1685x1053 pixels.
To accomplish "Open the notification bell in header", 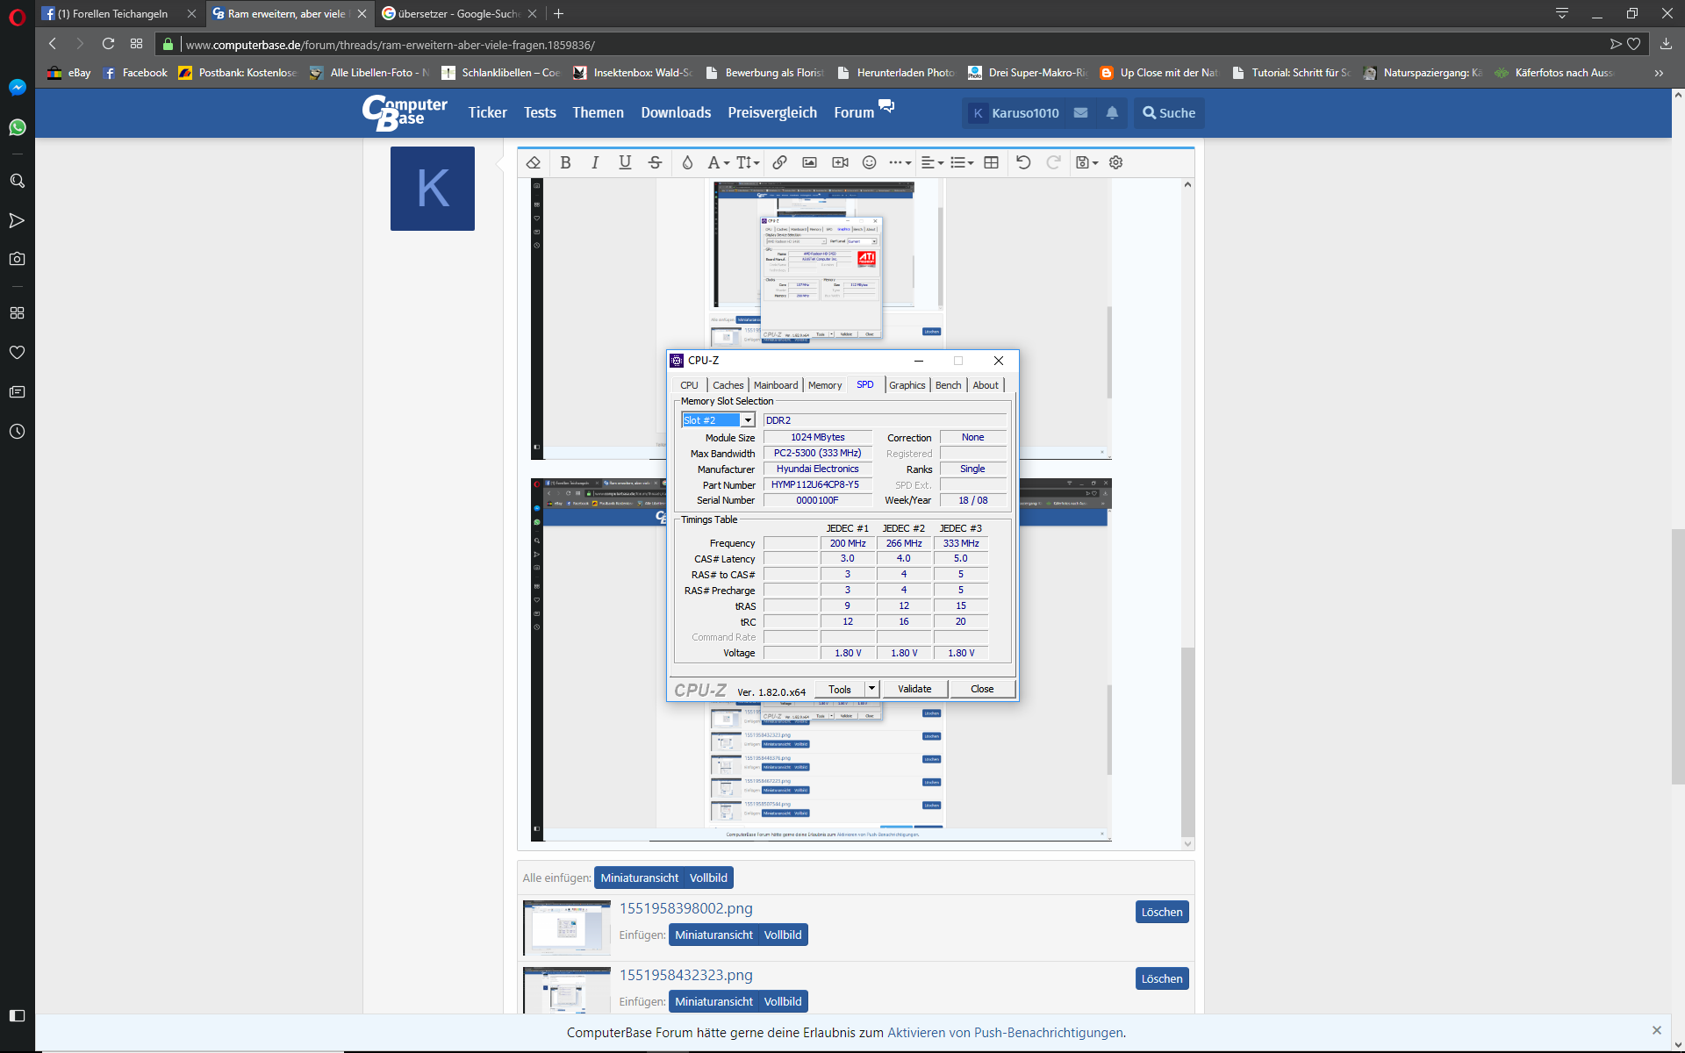I will pyautogui.click(x=1112, y=112).
